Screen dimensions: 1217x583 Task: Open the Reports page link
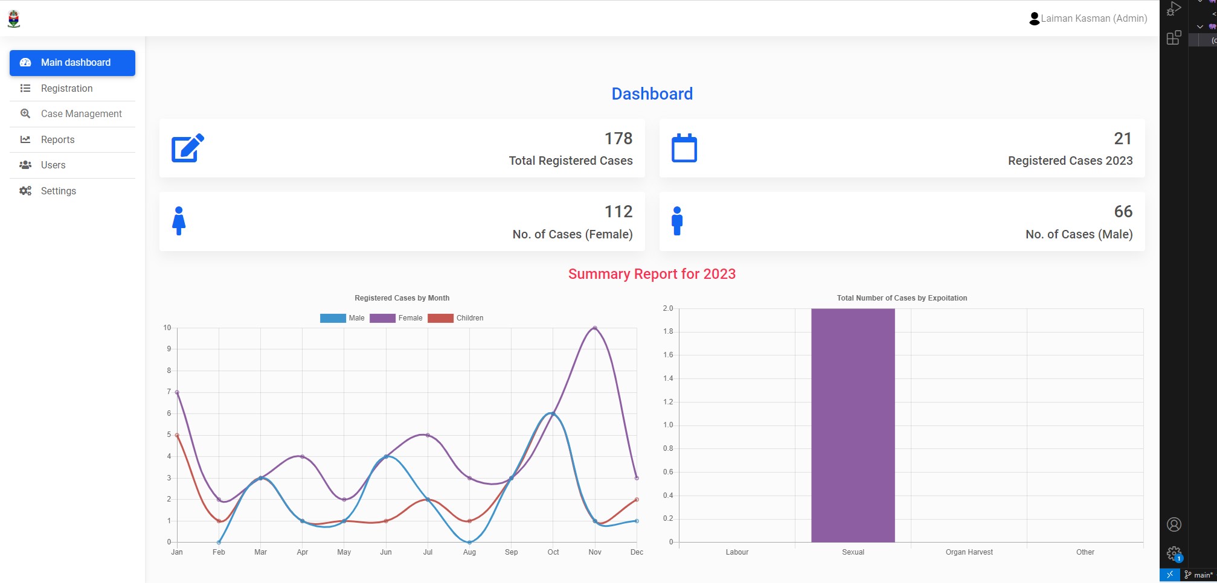pyautogui.click(x=57, y=140)
